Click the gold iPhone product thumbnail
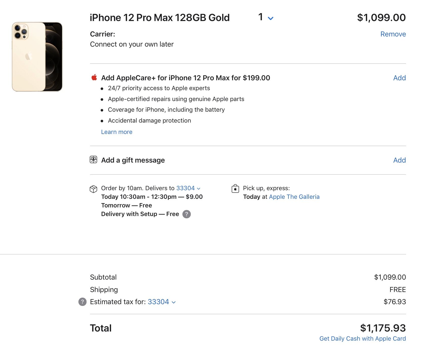The width and height of the screenshot is (423, 350). coord(37,57)
